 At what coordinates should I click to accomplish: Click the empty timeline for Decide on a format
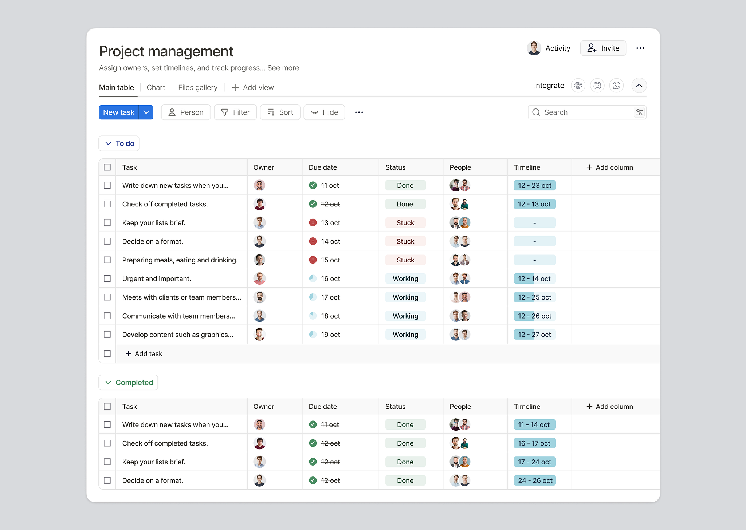pyautogui.click(x=535, y=241)
